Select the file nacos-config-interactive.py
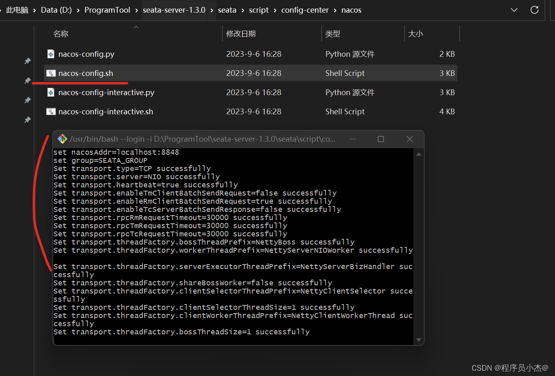Viewport: 555px width, 376px height. 106,92
